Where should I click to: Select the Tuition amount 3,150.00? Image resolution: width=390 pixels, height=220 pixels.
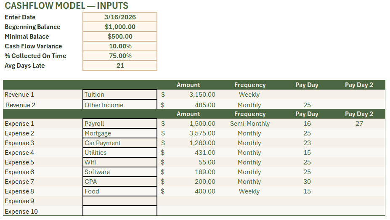pyautogui.click(x=202, y=95)
